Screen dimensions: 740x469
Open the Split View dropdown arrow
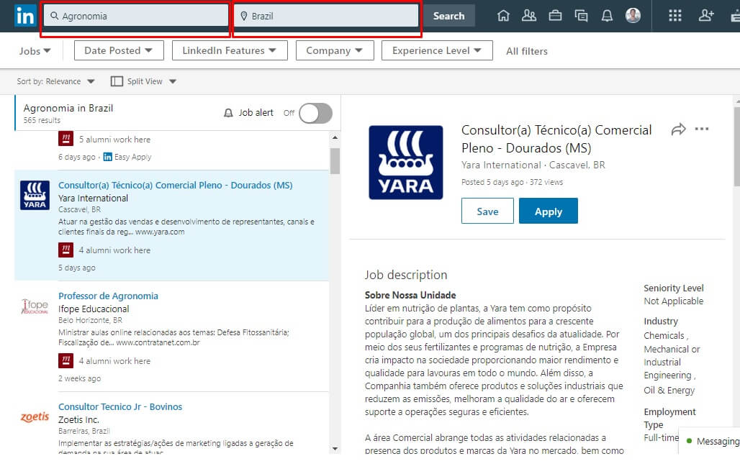coord(173,81)
